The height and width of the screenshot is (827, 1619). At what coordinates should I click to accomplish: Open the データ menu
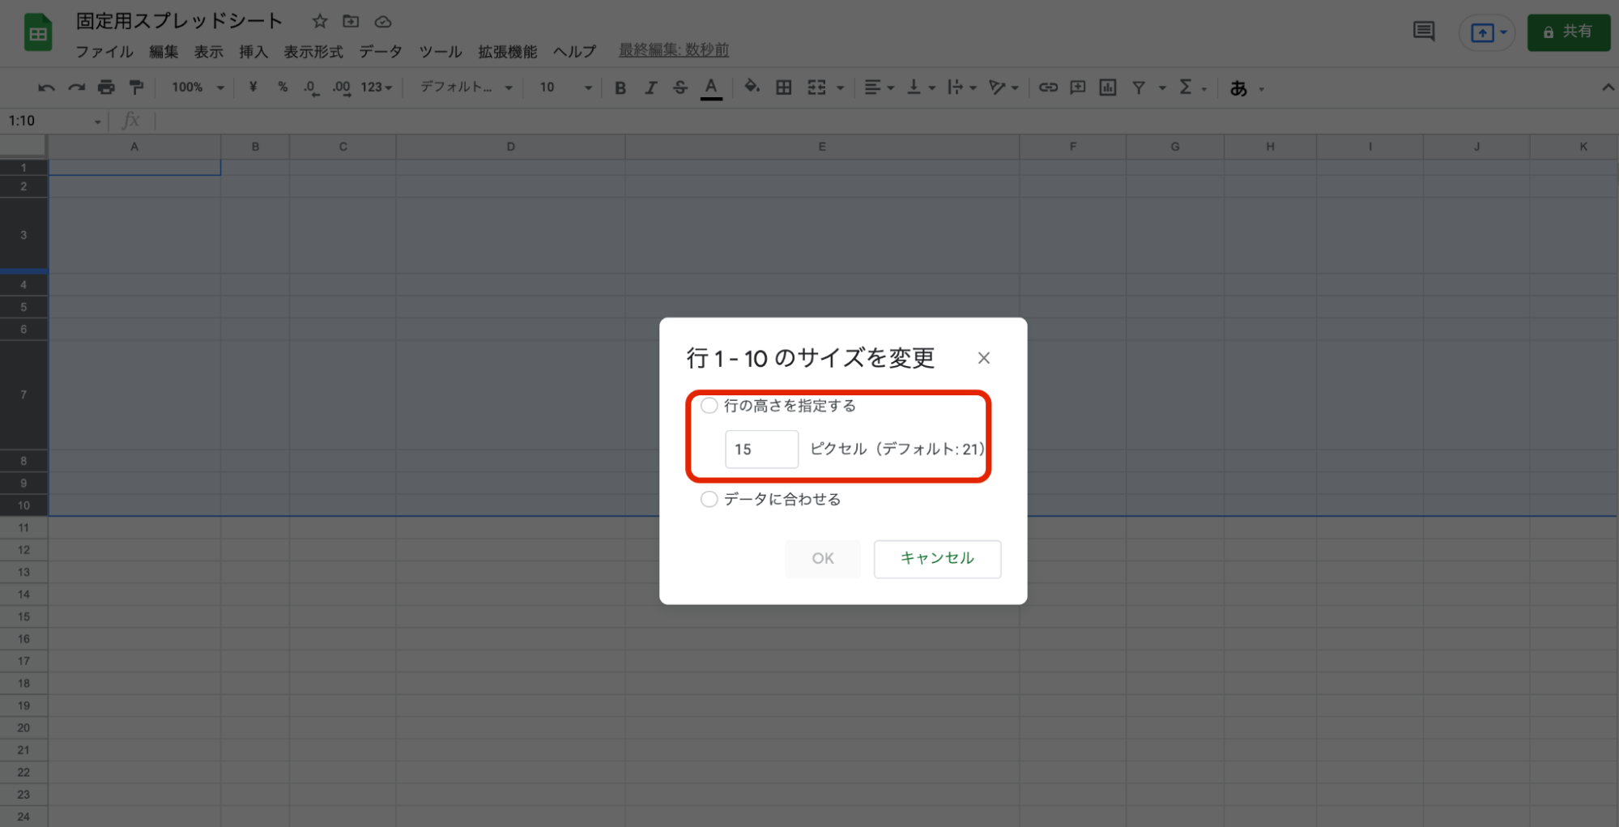pyautogui.click(x=381, y=52)
